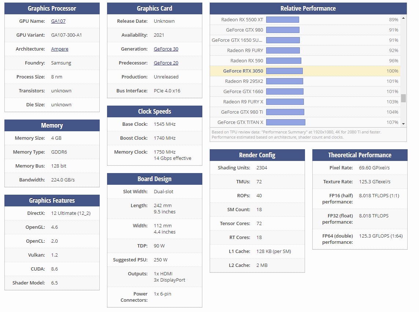
Task: Click the FP64 value 125.3 GFLOPS (1:64)
Action: 381,236
